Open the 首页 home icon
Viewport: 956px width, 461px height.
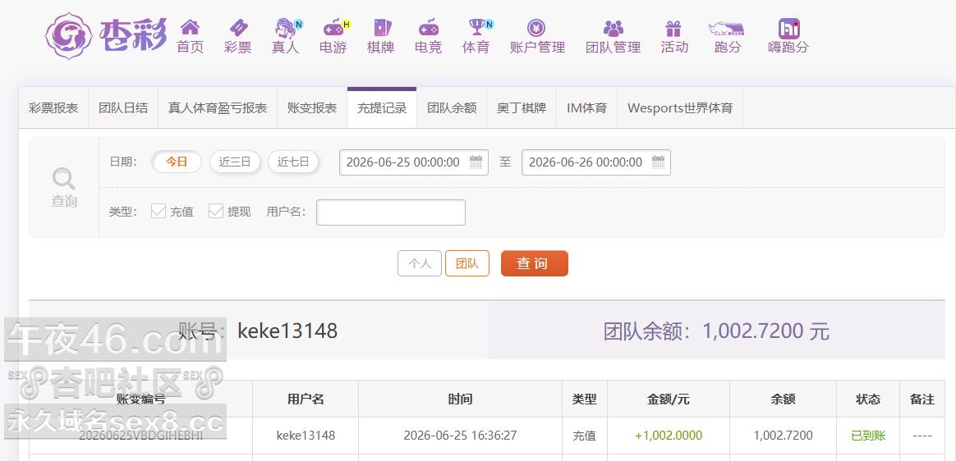coord(190,27)
